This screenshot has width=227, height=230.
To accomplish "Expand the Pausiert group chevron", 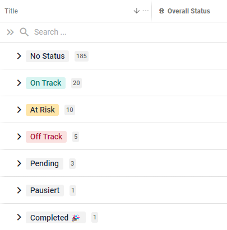I will 19,190.
